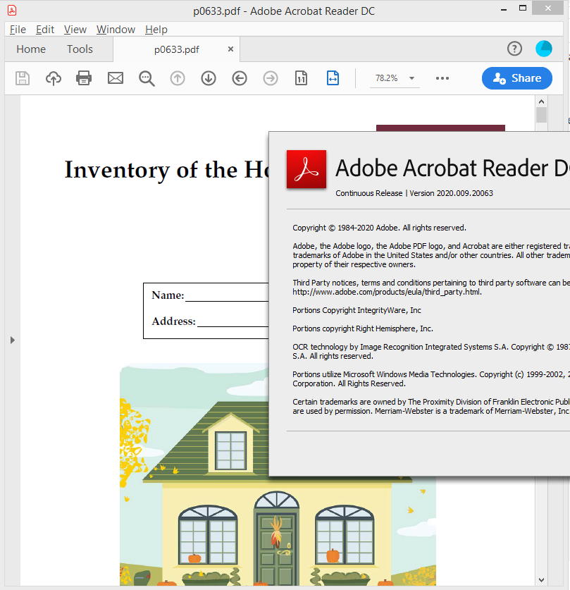570x590 pixels.
Task: Open the Print dialog icon
Action: tap(84, 78)
